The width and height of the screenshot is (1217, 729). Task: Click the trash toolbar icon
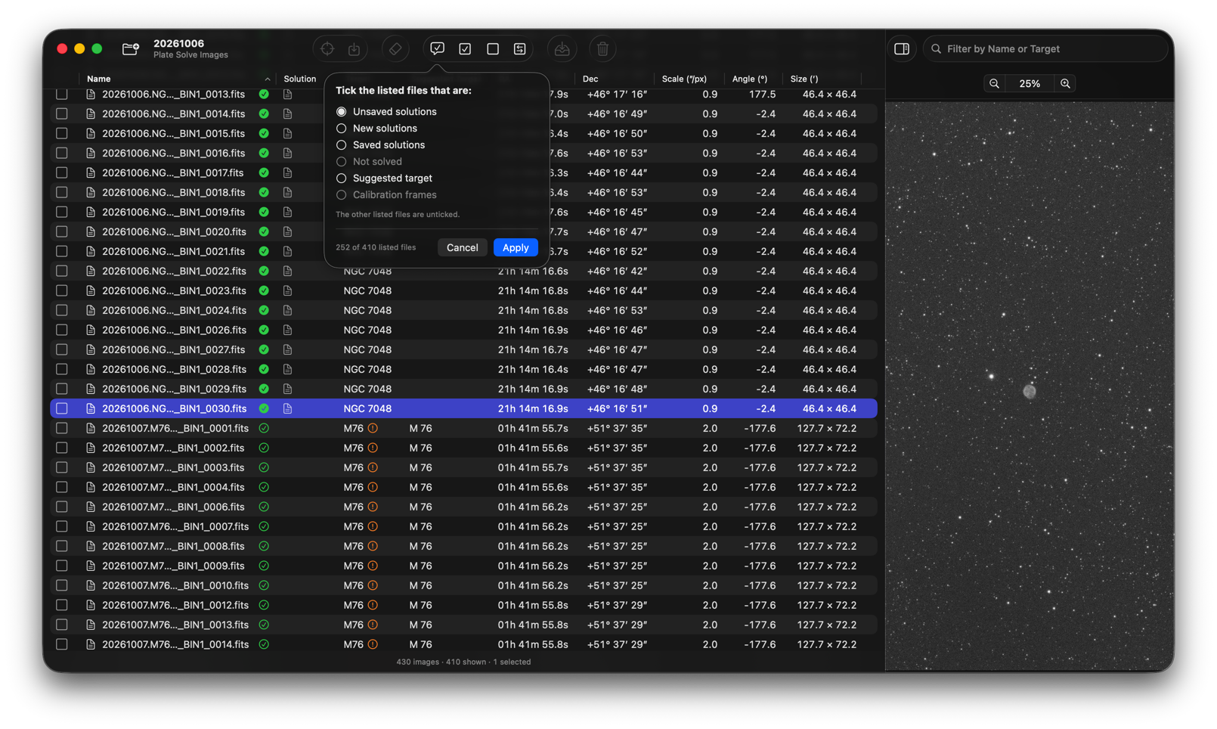[602, 49]
